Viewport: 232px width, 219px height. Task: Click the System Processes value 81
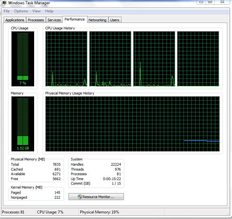point(119,174)
